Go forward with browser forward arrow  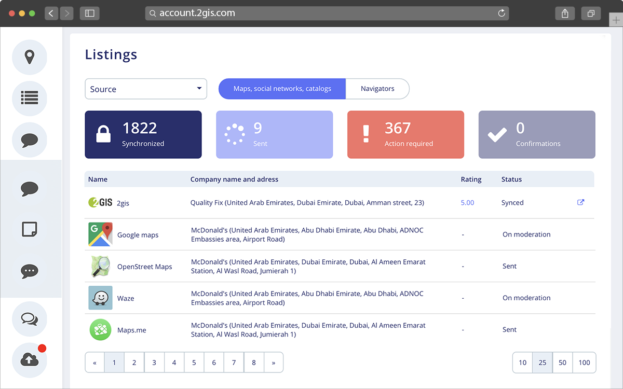tap(67, 13)
